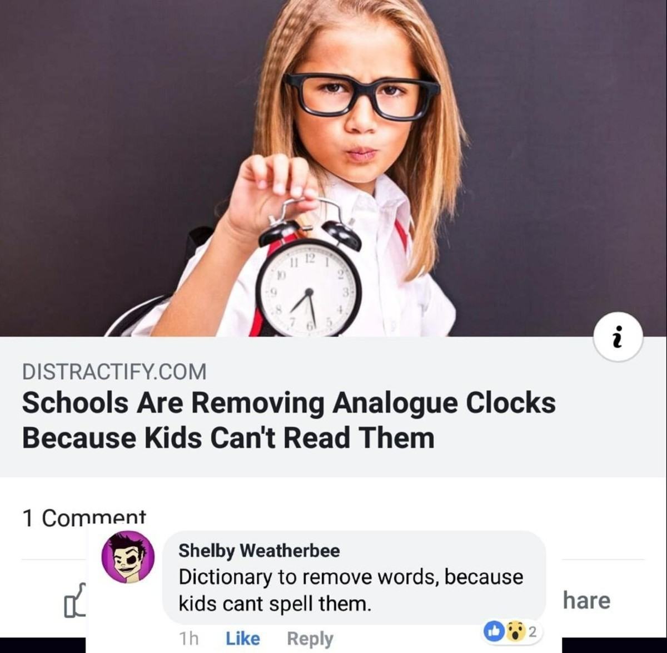Click the girl's glasses in the photo
Viewport: 667px width, 653px height.
[x=362, y=96]
